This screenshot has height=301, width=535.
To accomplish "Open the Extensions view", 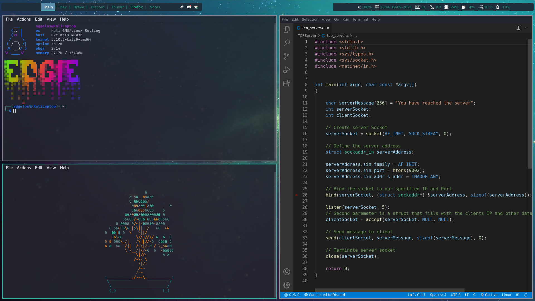I will click(x=287, y=83).
